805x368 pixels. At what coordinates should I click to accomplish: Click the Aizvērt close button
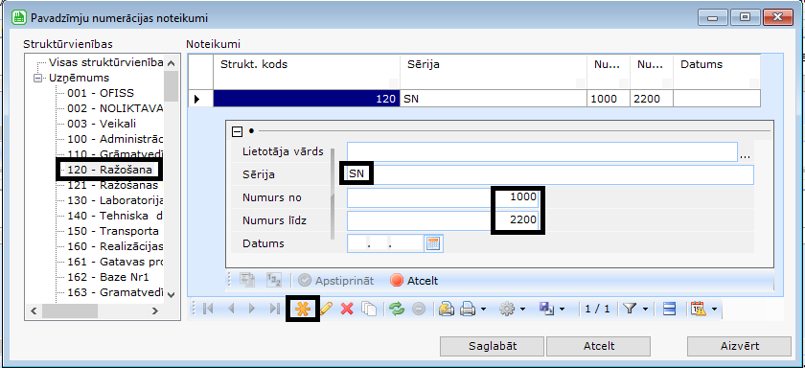739,346
